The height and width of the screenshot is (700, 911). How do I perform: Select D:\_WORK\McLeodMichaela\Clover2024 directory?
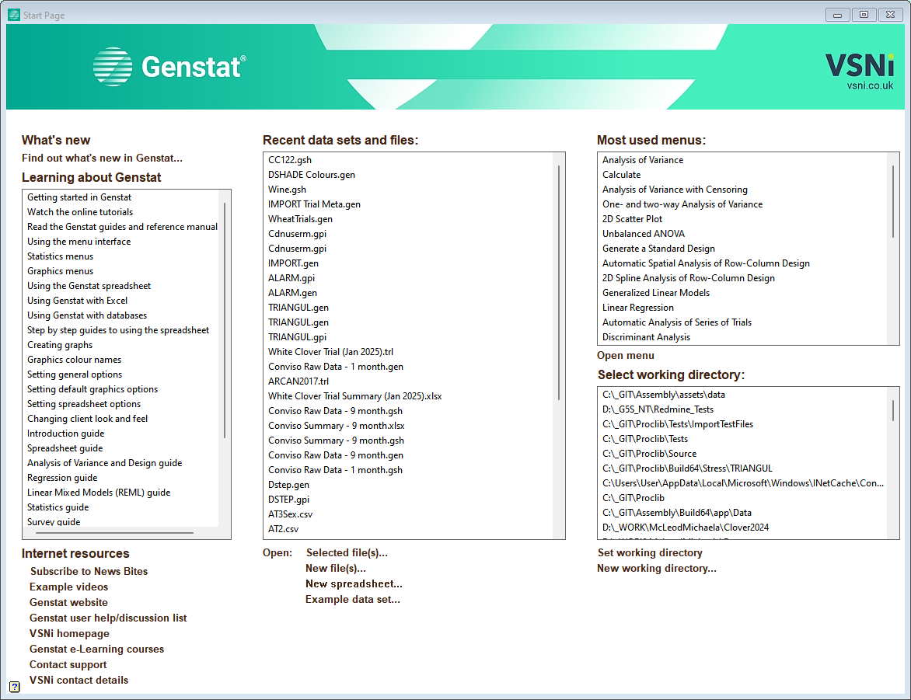tap(685, 528)
